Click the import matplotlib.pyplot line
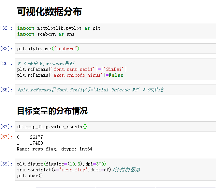 point(59,28)
